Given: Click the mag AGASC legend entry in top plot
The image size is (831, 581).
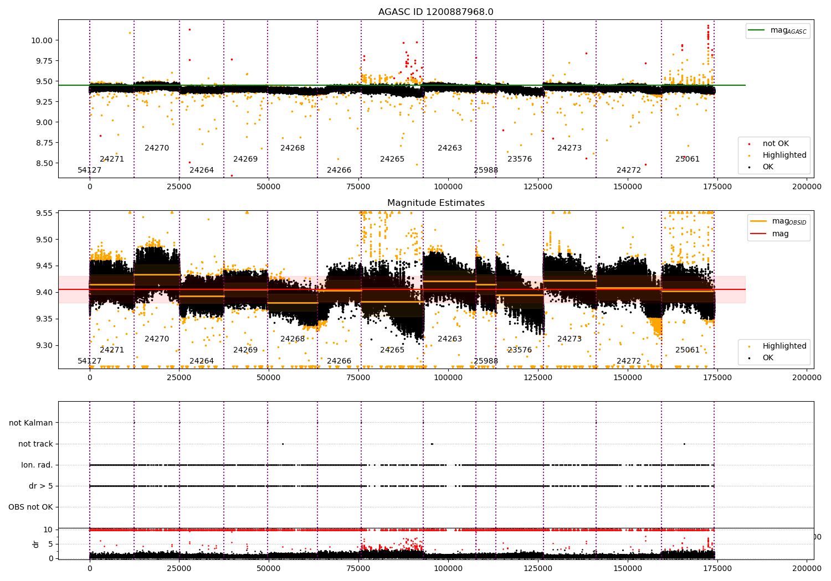Looking at the screenshot, I should click(778, 30).
